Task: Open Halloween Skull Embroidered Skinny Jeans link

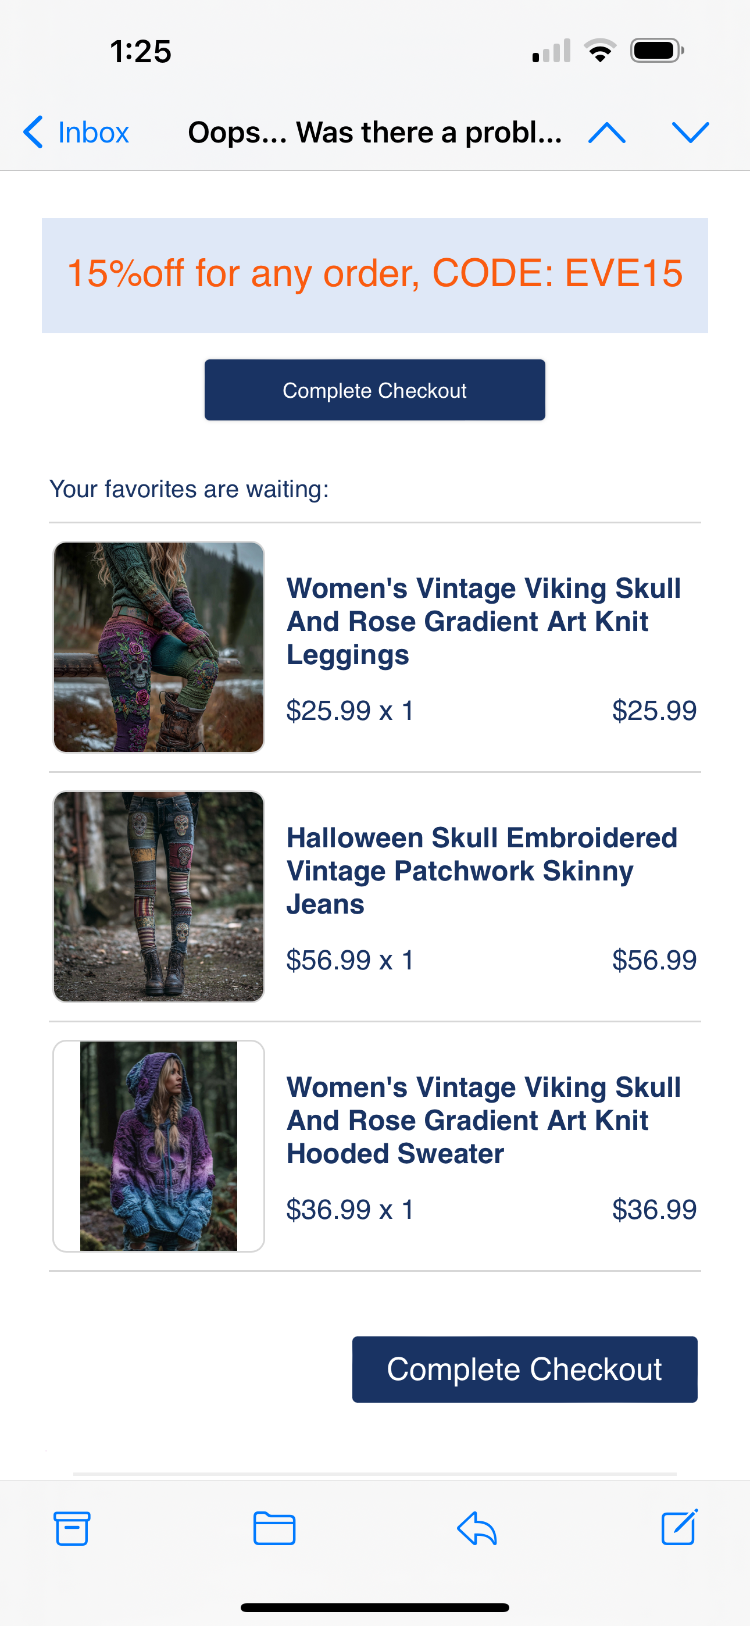Action: [x=482, y=871]
